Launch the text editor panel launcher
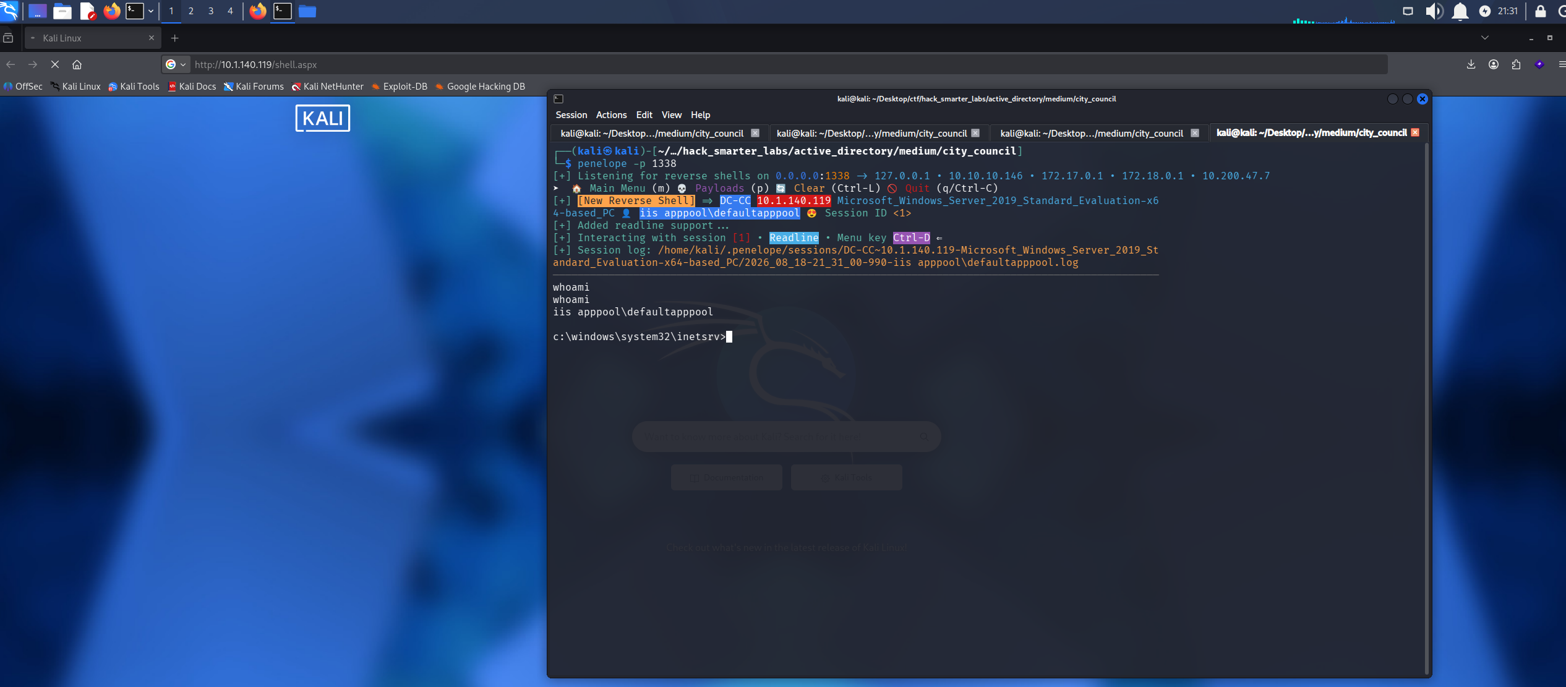The image size is (1566, 687). [x=88, y=11]
